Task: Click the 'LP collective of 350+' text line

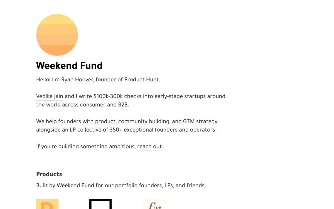Action: pos(126,130)
